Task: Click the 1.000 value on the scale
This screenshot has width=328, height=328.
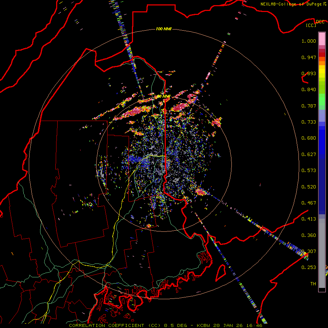Action: point(309,41)
